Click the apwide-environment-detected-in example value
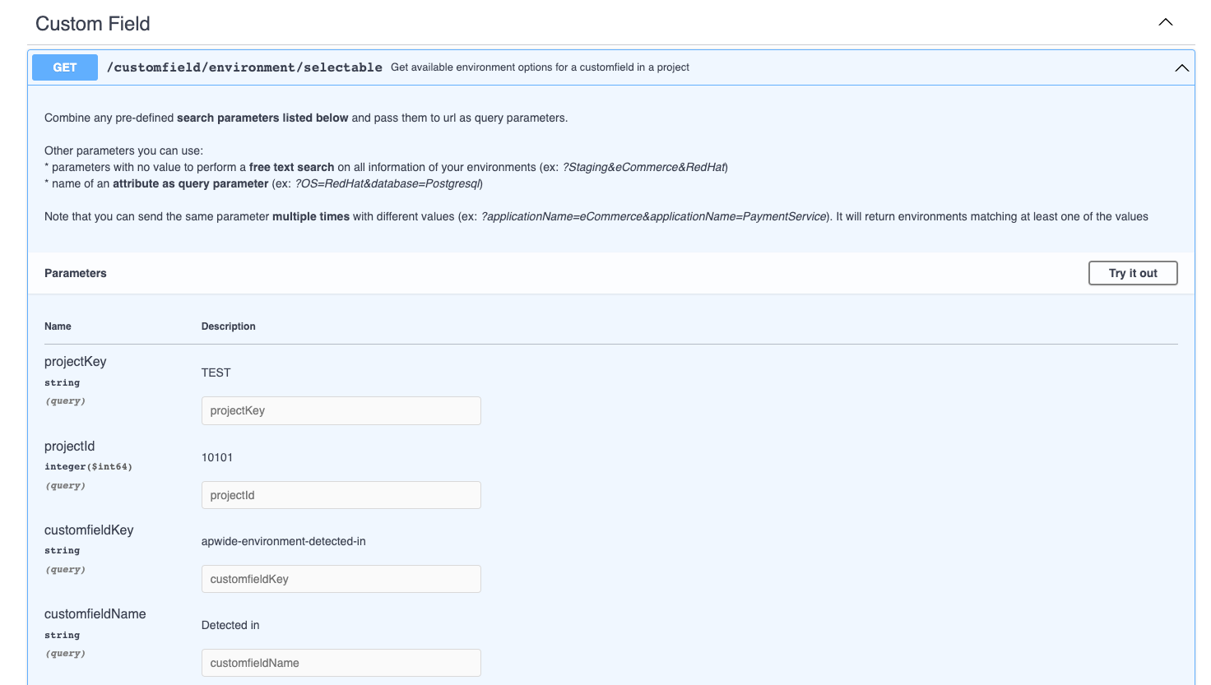1211x685 pixels. [x=283, y=541]
